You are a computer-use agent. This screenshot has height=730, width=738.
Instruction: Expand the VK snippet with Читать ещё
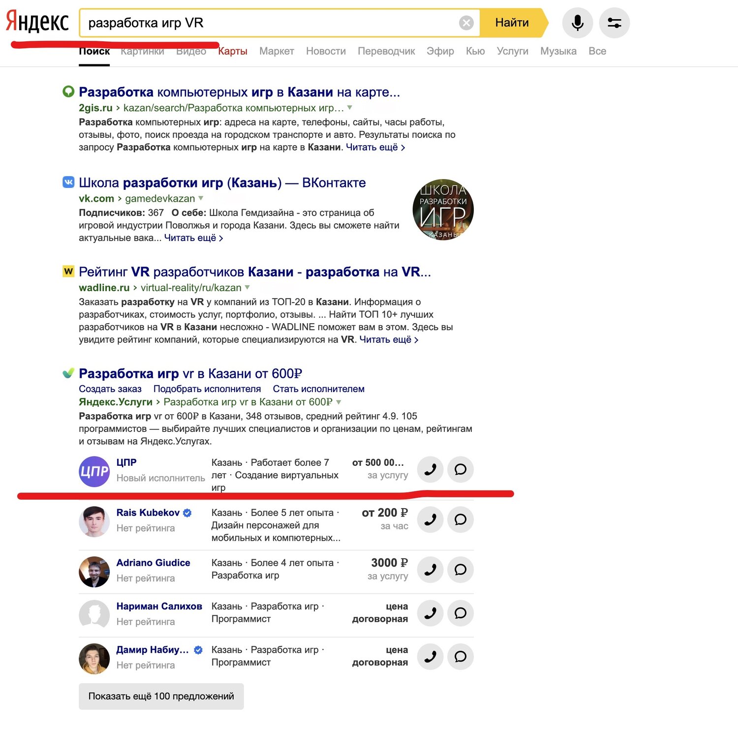[x=194, y=238]
